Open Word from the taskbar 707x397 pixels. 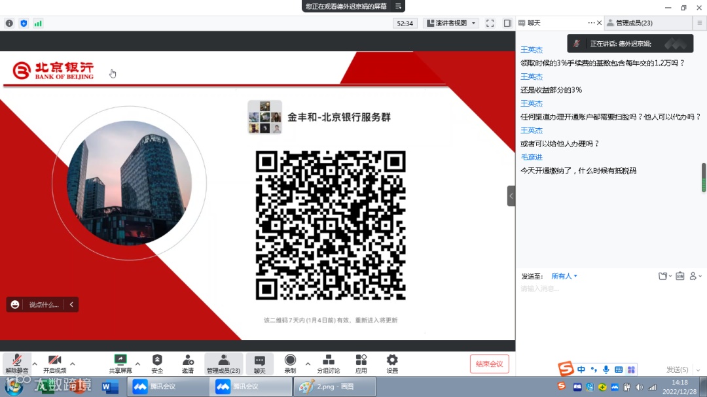[109, 387]
